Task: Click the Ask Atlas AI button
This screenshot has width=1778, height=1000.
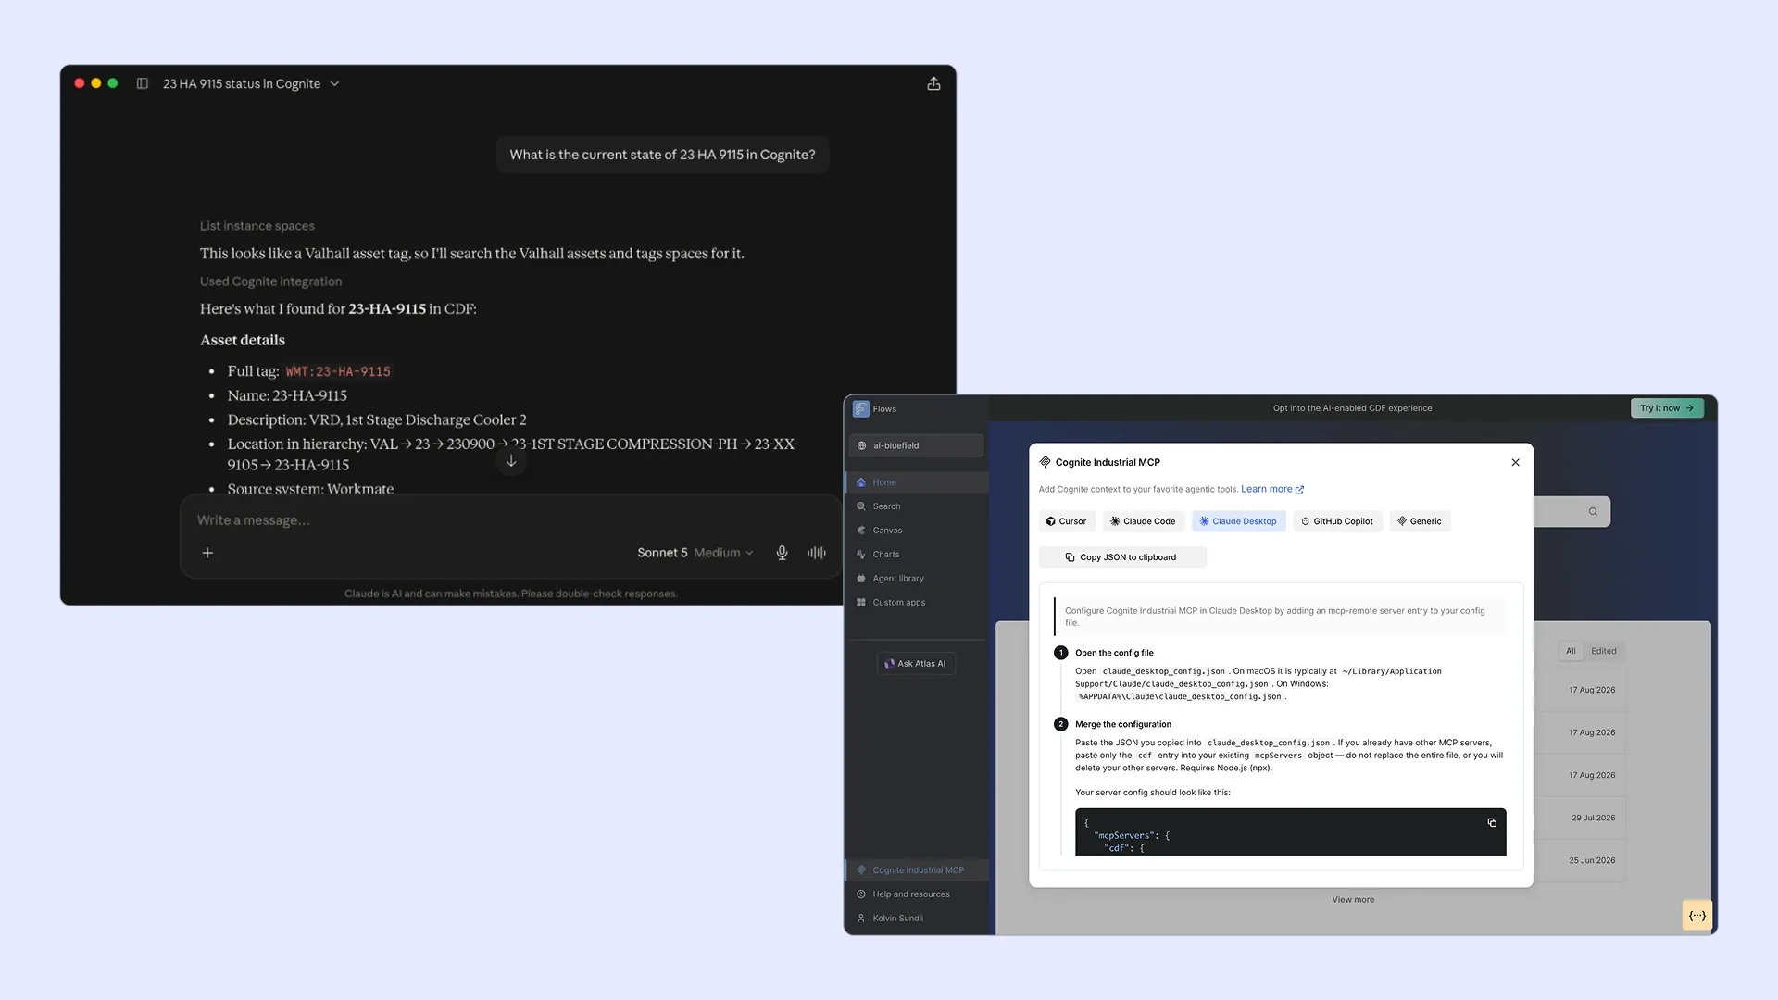Action: pos(916,664)
